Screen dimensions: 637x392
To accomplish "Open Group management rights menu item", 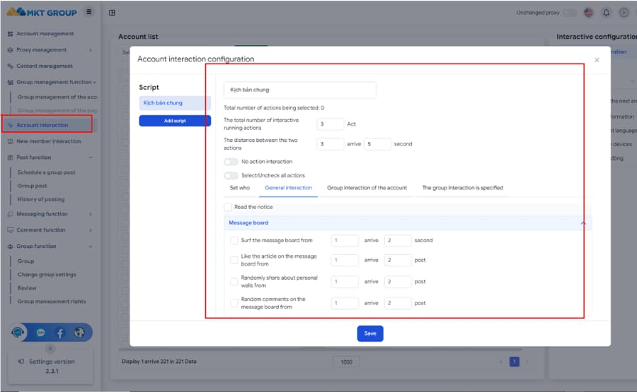I will coord(52,301).
